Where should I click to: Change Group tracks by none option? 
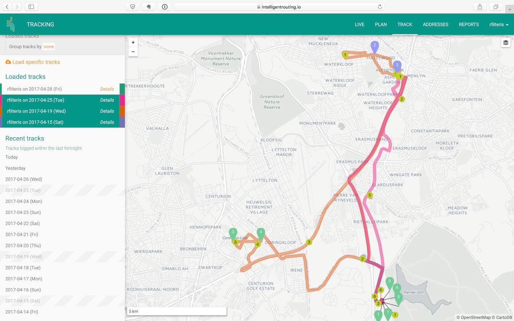point(49,47)
